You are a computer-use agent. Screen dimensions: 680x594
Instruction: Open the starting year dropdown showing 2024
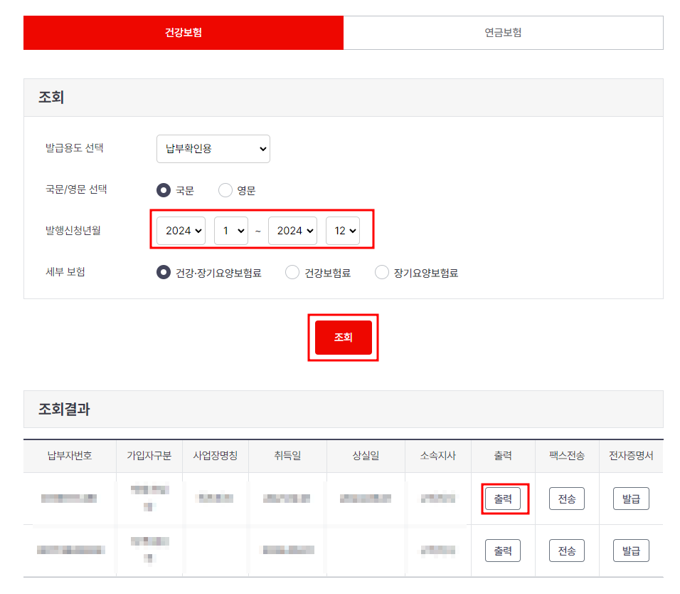coord(181,230)
